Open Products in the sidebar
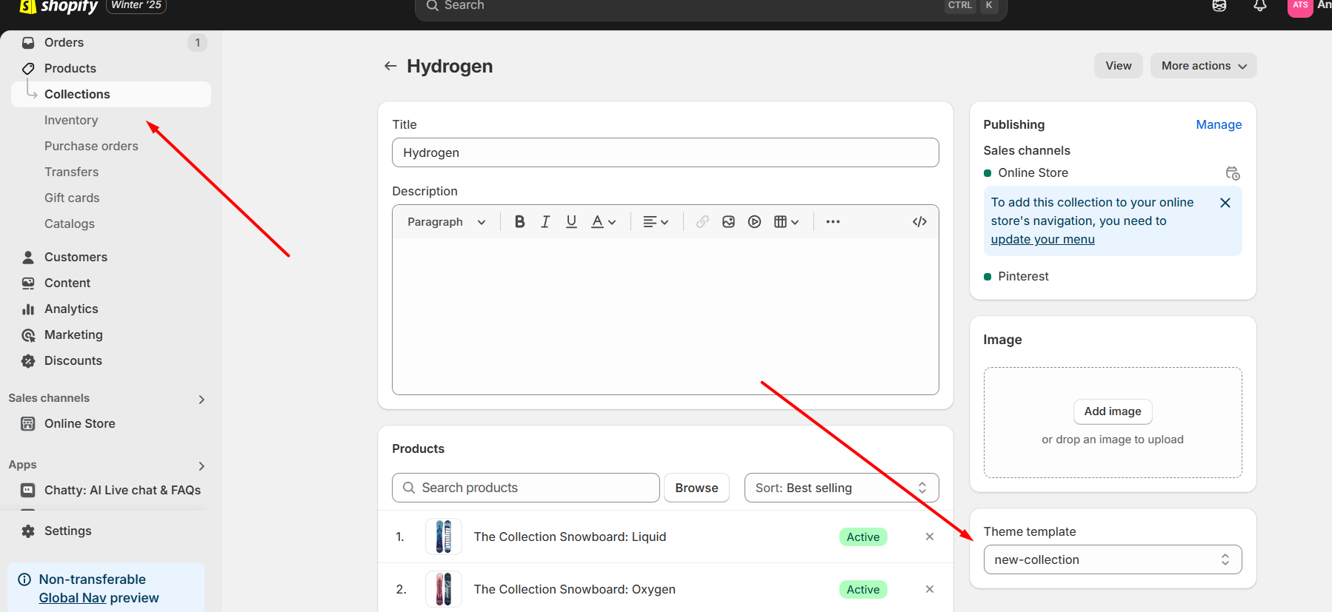1332x612 pixels. 111,68
